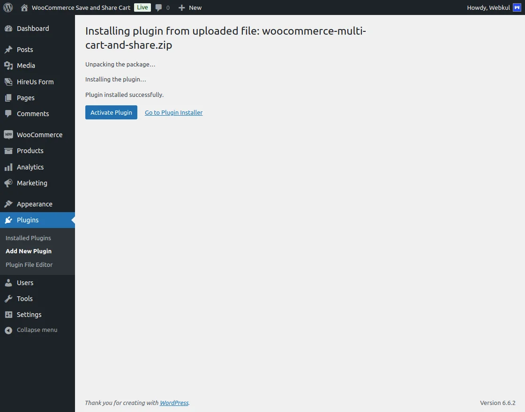525x412 pixels.
Task: Expand the Products menu section
Action: tap(30, 151)
